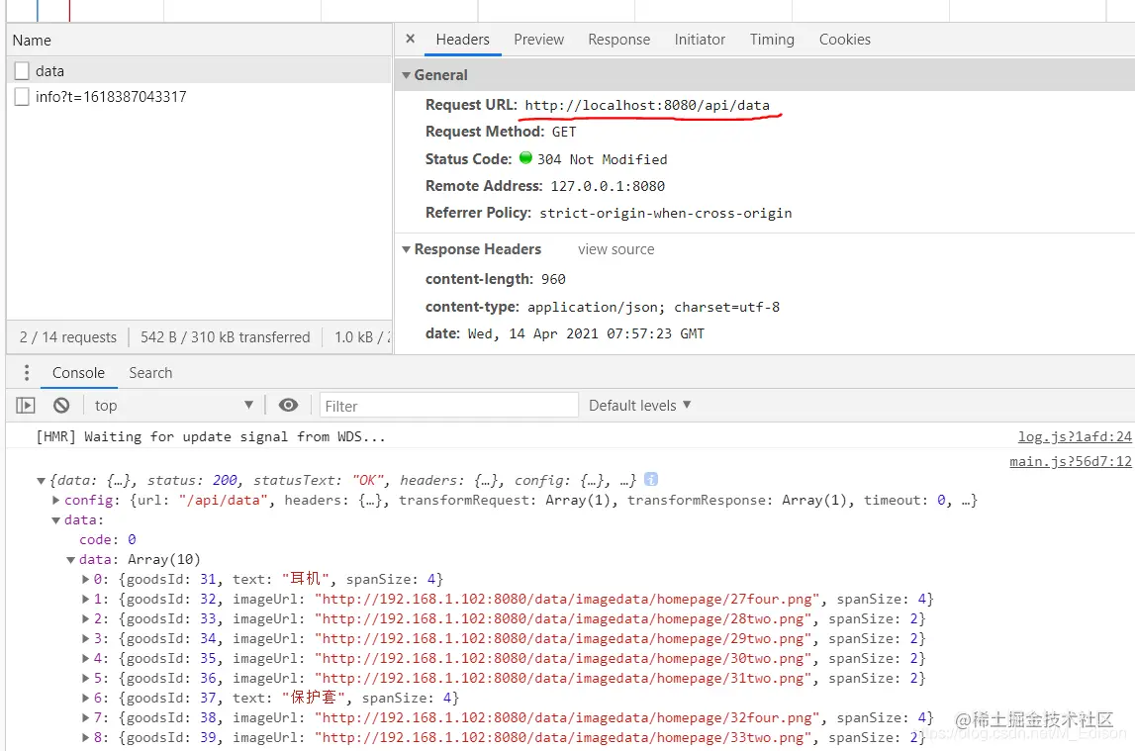Check the info?t=1618387043317 request checkbox
The width and height of the screenshot is (1135, 751).
coord(22,96)
